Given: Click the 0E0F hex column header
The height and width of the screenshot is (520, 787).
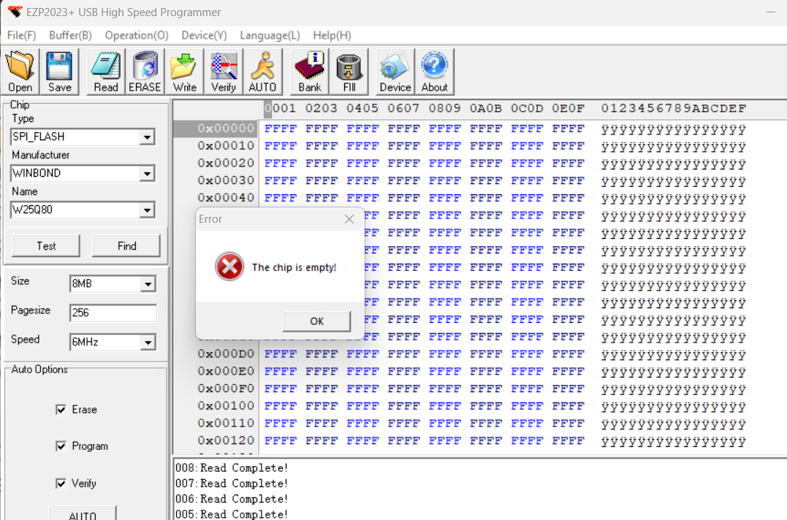Looking at the screenshot, I should coord(569,109).
